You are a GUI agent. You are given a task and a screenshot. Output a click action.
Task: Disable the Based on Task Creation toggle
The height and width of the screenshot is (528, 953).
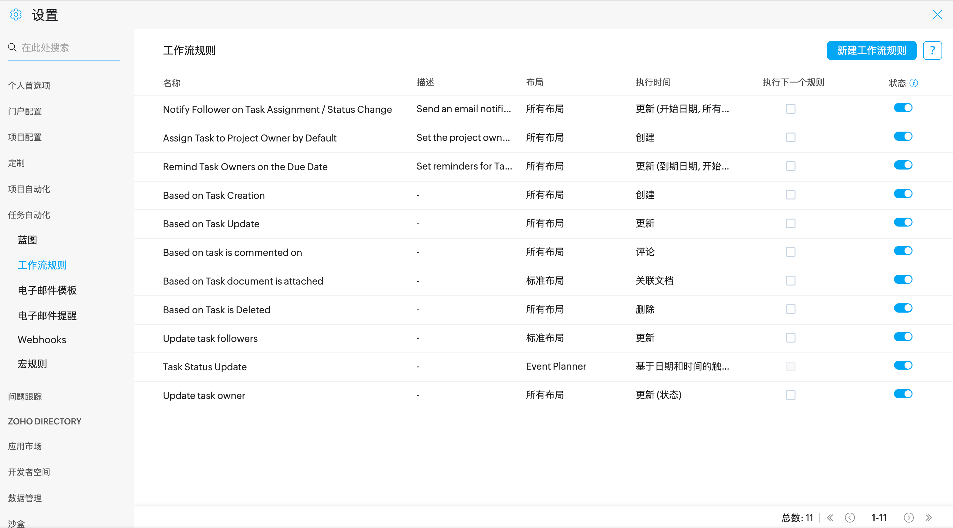903,194
